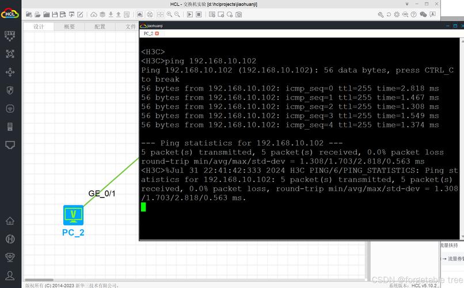The width and height of the screenshot is (464, 288).
Task: Select DIY device in left sidebar
Action: [x=10, y=36]
